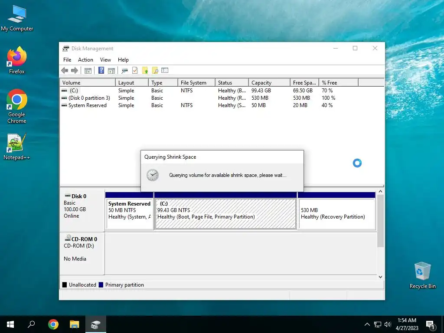Open My Computer desktop icon
The height and width of the screenshot is (333, 444).
point(17,18)
